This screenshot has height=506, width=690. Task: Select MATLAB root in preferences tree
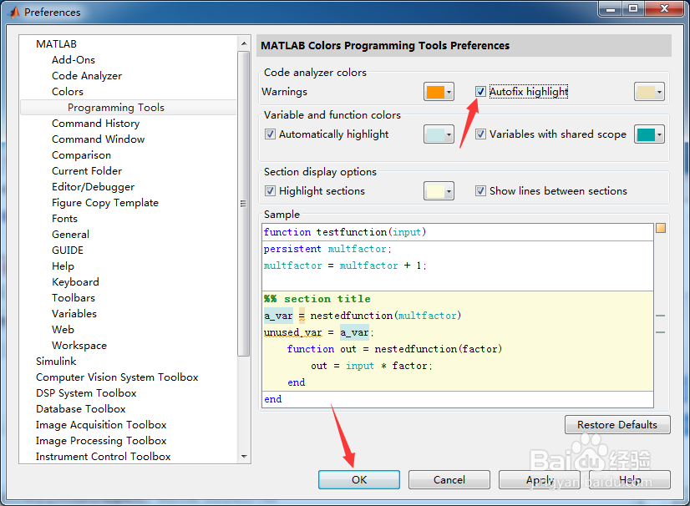pos(56,44)
